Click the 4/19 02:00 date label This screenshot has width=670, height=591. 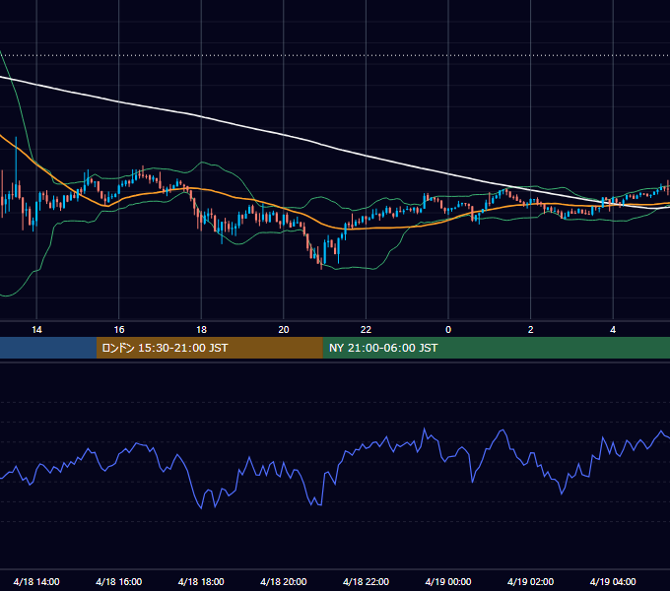[x=531, y=581]
